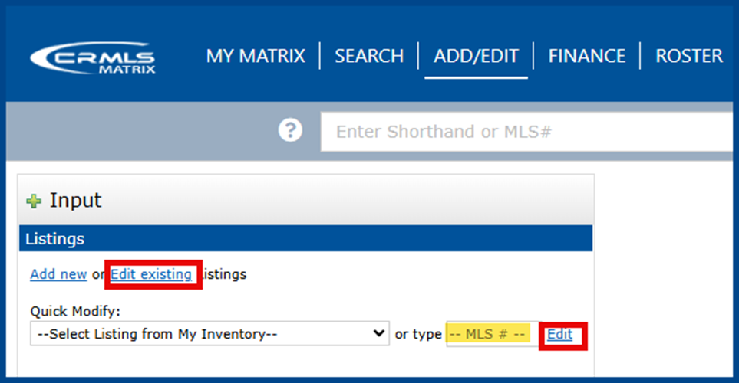Screen dimensions: 739x383
Task: Click the dropdown arrow for Quick Modify
Action: pos(378,334)
